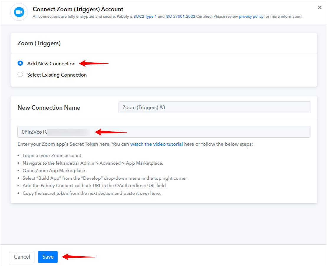The image size is (327, 266).
Task: Open the SOC2 Type 1 link
Action: (145, 17)
